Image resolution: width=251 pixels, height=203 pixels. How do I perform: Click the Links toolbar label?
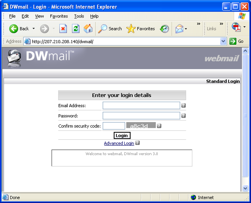pyautogui.click(x=212, y=29)
